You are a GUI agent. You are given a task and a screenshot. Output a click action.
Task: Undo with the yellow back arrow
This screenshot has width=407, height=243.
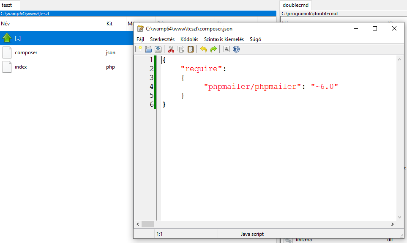pyautogui.click(x=204, y=49)
